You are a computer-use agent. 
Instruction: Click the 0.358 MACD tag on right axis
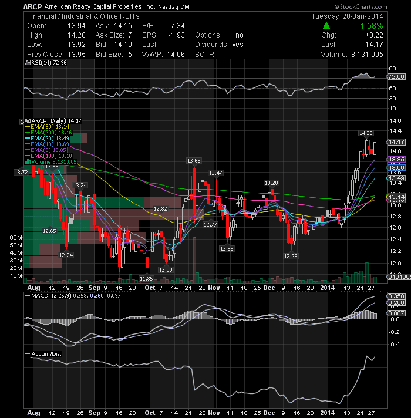point(396,296)
